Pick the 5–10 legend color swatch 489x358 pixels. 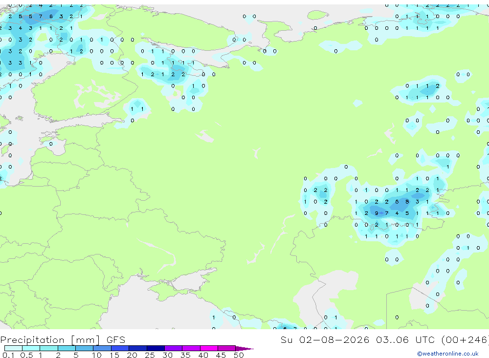[x=85, y=348]
